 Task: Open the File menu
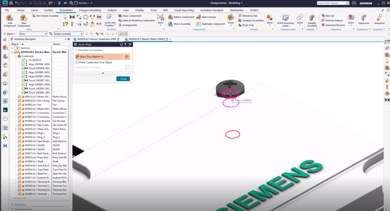click(x=7, y=10)
